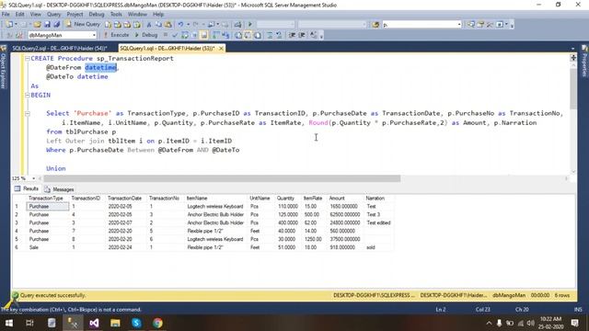Uncomment the selected lines
This screenshot has height=331, width=589.
pyautogui.click(x=279, y=35)
